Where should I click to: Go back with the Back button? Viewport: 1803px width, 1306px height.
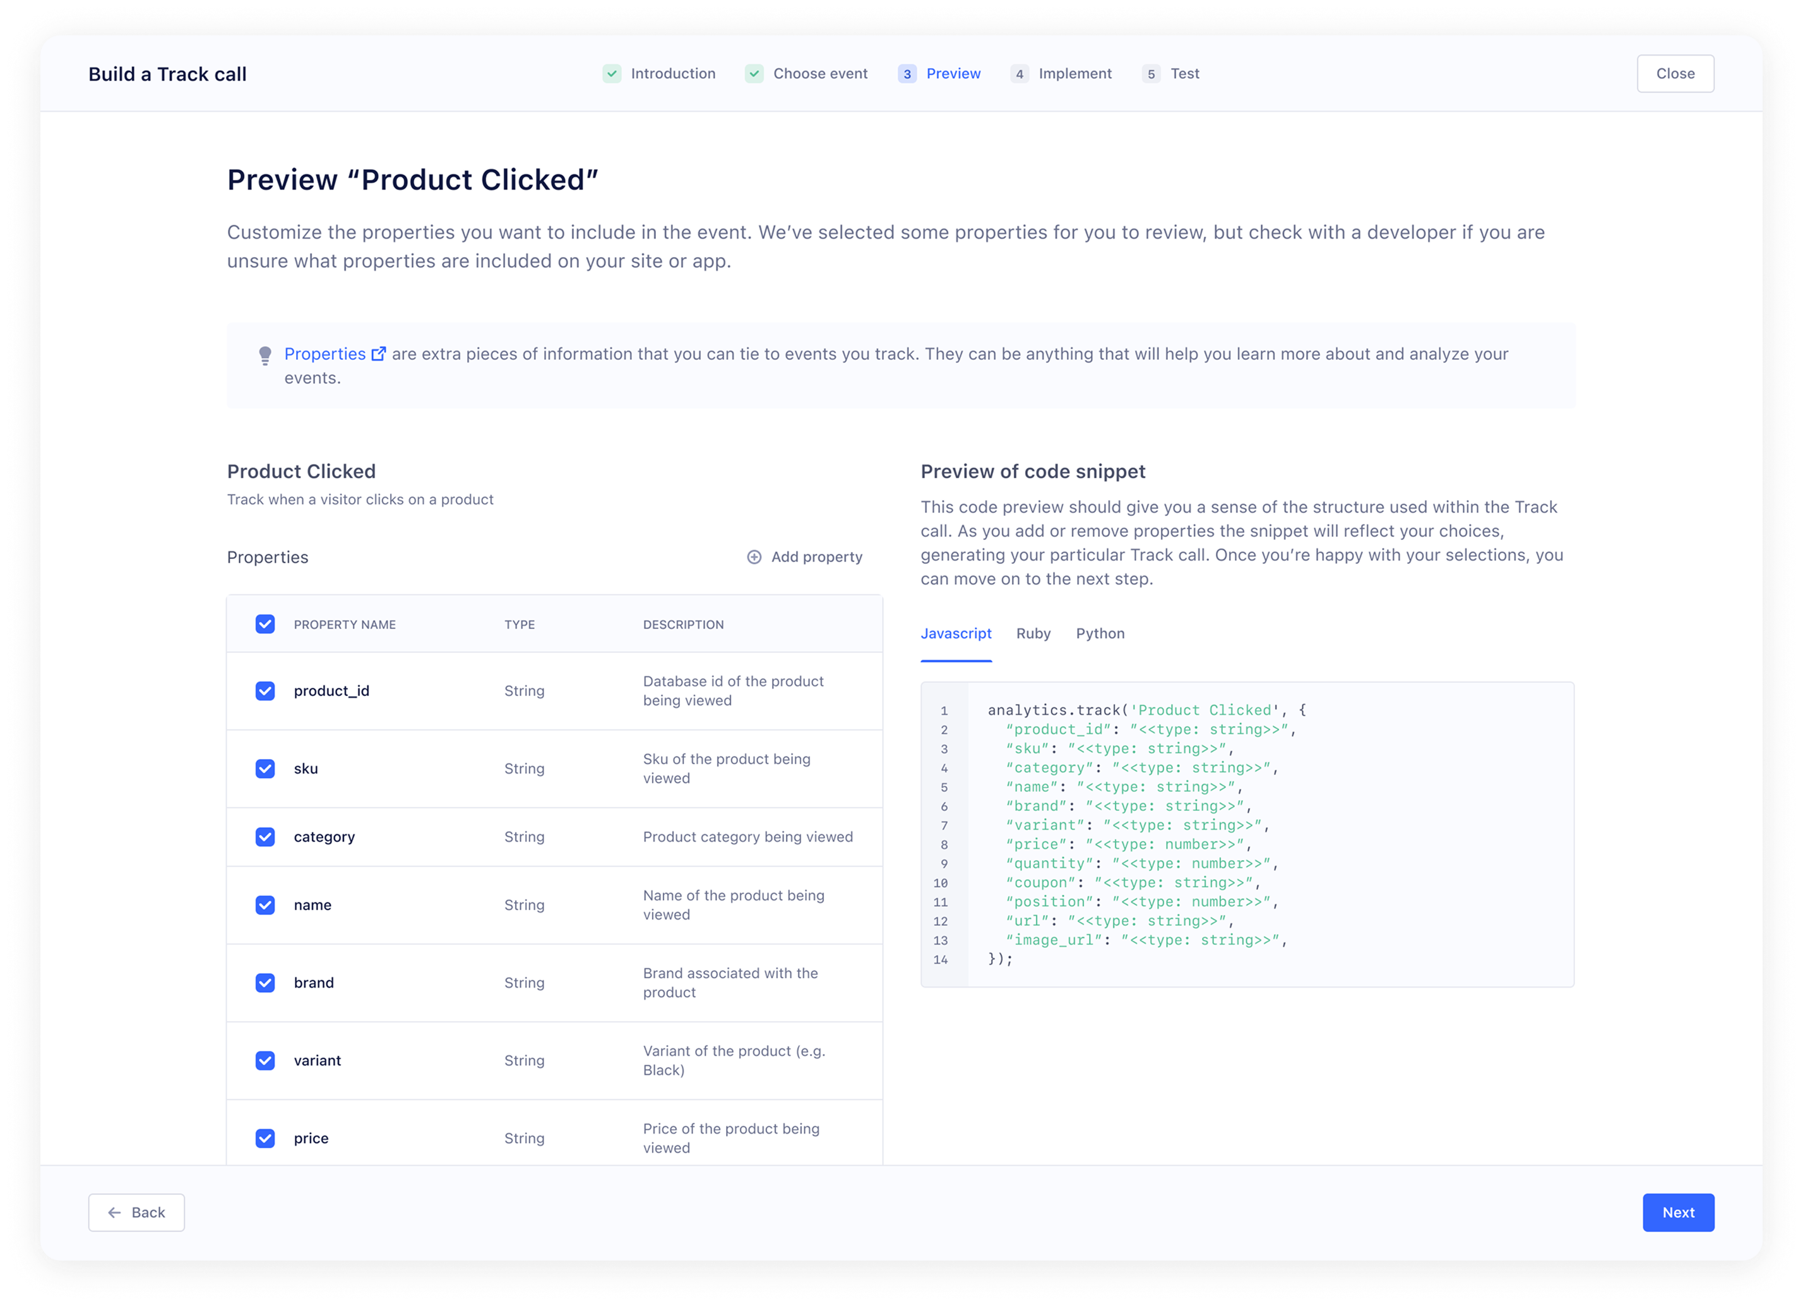[x=137, y=1212]
